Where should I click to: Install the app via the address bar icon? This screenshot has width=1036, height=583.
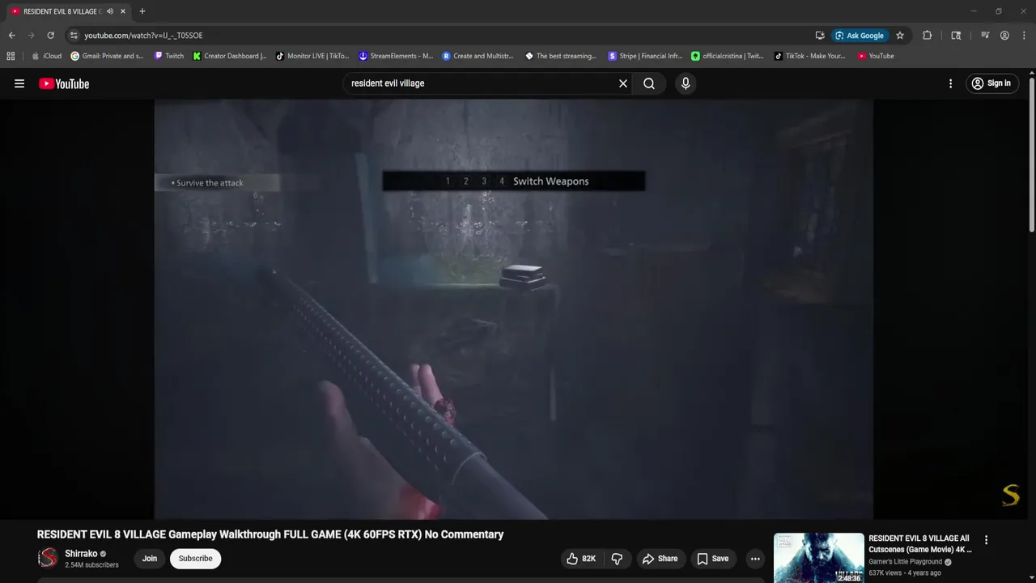[820, 36]
